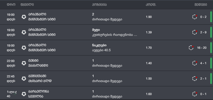Click live indicator icon beside 16 - 20 score
This screenshot has width=213, height=100.
191,48
